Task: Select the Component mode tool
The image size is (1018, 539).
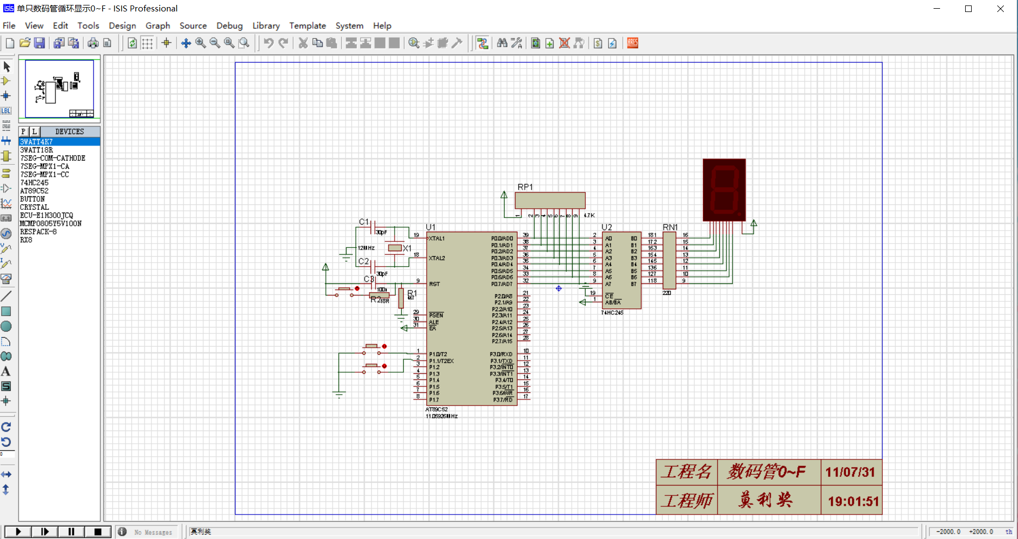Action: (x=6, y=81)
